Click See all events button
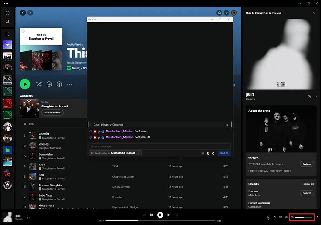Image resolution: width=321 pixels, height=225 pixels. pyautogui.click(x=53, y=112)
